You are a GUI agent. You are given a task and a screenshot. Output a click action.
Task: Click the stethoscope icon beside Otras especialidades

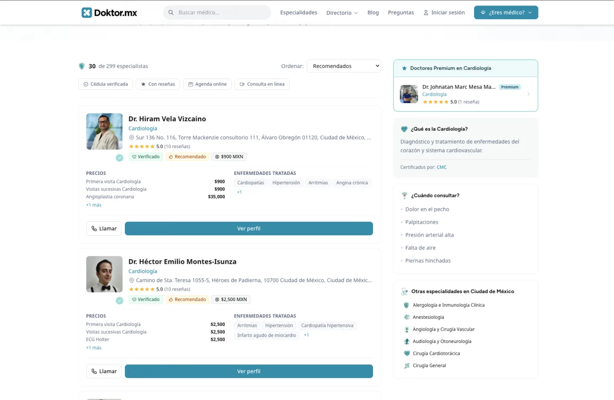405,291
